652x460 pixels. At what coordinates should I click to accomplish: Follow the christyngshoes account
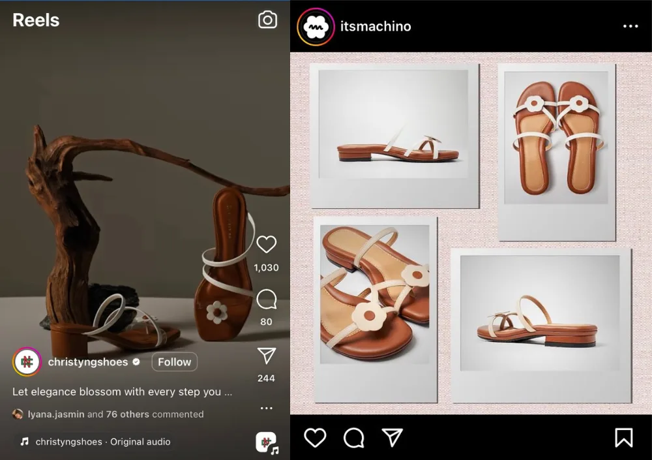(x=174, y=362)
